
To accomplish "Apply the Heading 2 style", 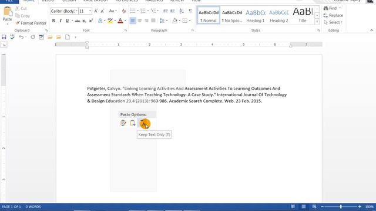I will pyautogui.click(x=279, y=16).
